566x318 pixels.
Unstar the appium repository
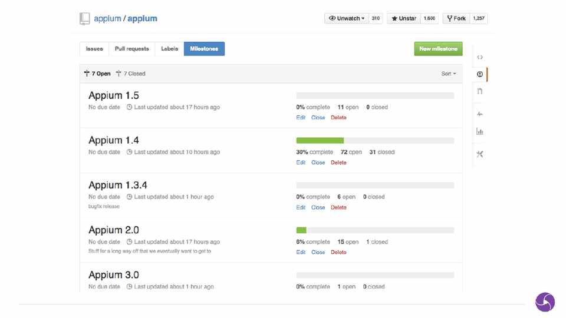tap(404, 18)
